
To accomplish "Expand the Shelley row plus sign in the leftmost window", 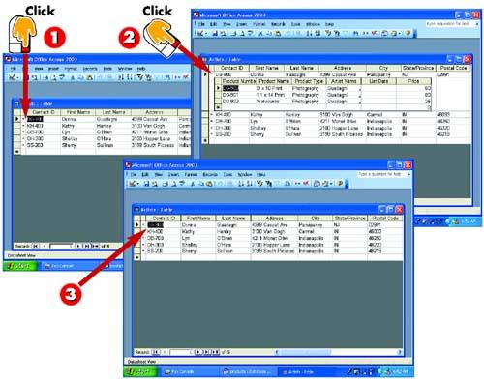I will pyautogui.click(x=23, y=139).
